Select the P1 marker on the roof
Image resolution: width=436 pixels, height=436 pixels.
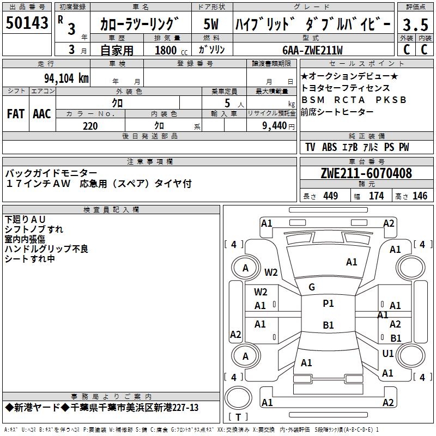pyautogui.click(x=328, y=304)
